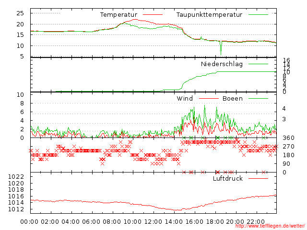
Task: Click the green Boeen legend line
Action: [258, 98]
